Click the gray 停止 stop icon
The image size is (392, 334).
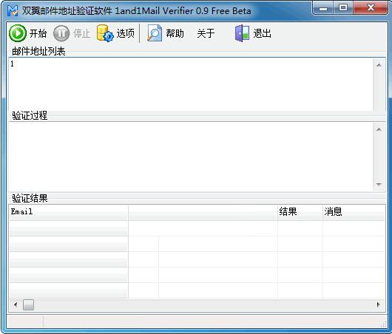[x=61, y=33]
